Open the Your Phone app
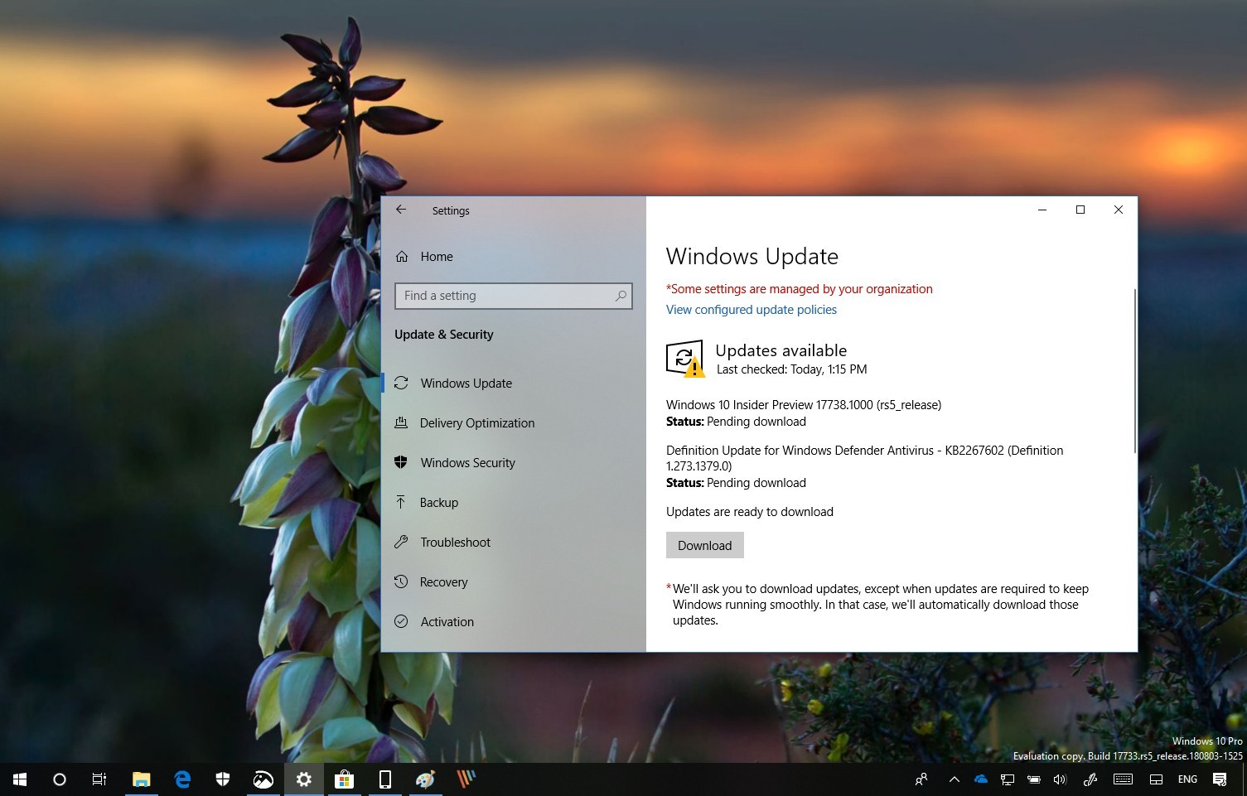1247x796 pixels. point(385,779)
